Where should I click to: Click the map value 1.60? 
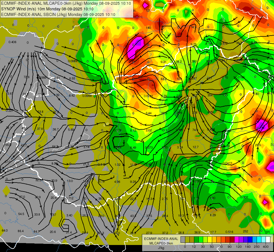coord(212,198)
